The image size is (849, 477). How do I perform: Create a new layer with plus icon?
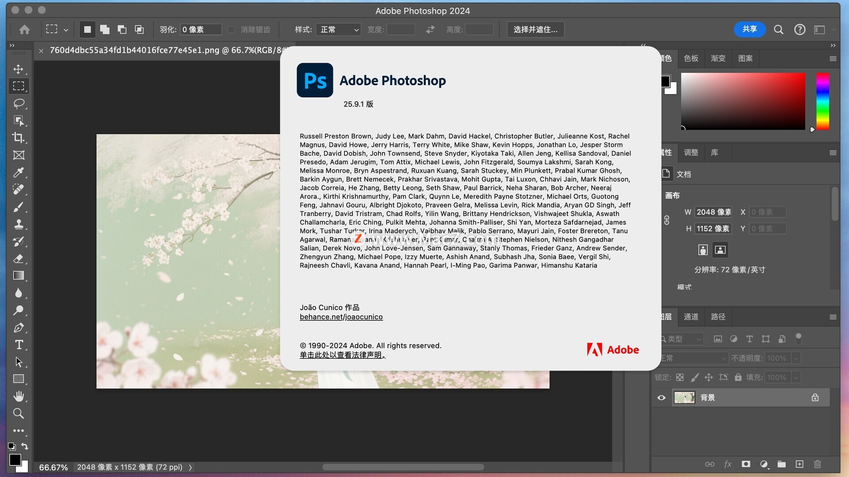coord(799,464)
